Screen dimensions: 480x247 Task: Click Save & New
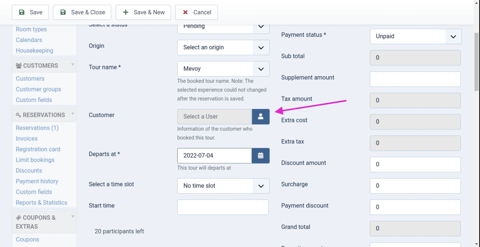pos(143,12)
